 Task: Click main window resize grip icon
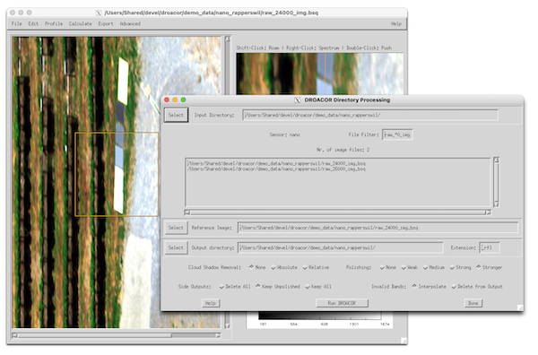[x=404, y=341]
